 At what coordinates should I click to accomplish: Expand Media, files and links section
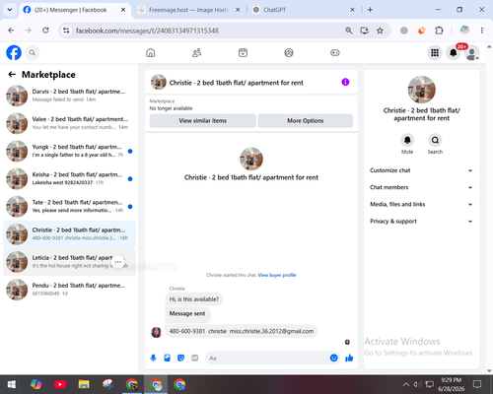point(421,204)
